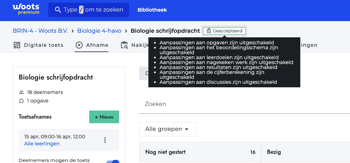Go to Bibliotheek in the top bar
The width and height of the screenshot is (350, 163).
(152, 10)
